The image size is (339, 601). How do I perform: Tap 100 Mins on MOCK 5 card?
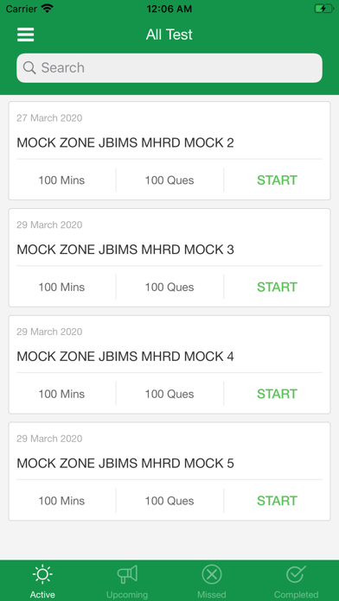[61, 501]
